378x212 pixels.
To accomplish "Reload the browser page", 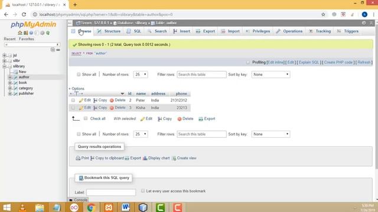I will (x=24, y=14).
